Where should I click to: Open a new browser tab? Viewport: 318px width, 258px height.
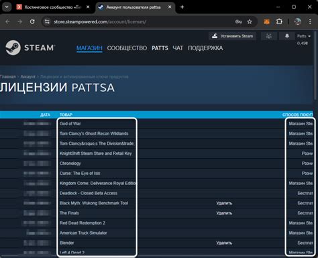tap(182, 7)
